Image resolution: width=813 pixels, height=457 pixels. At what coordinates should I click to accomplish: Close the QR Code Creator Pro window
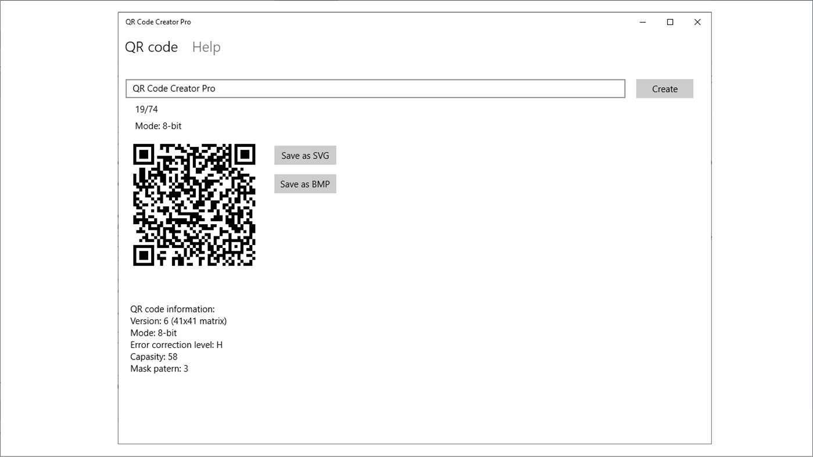tap(697, 21)
